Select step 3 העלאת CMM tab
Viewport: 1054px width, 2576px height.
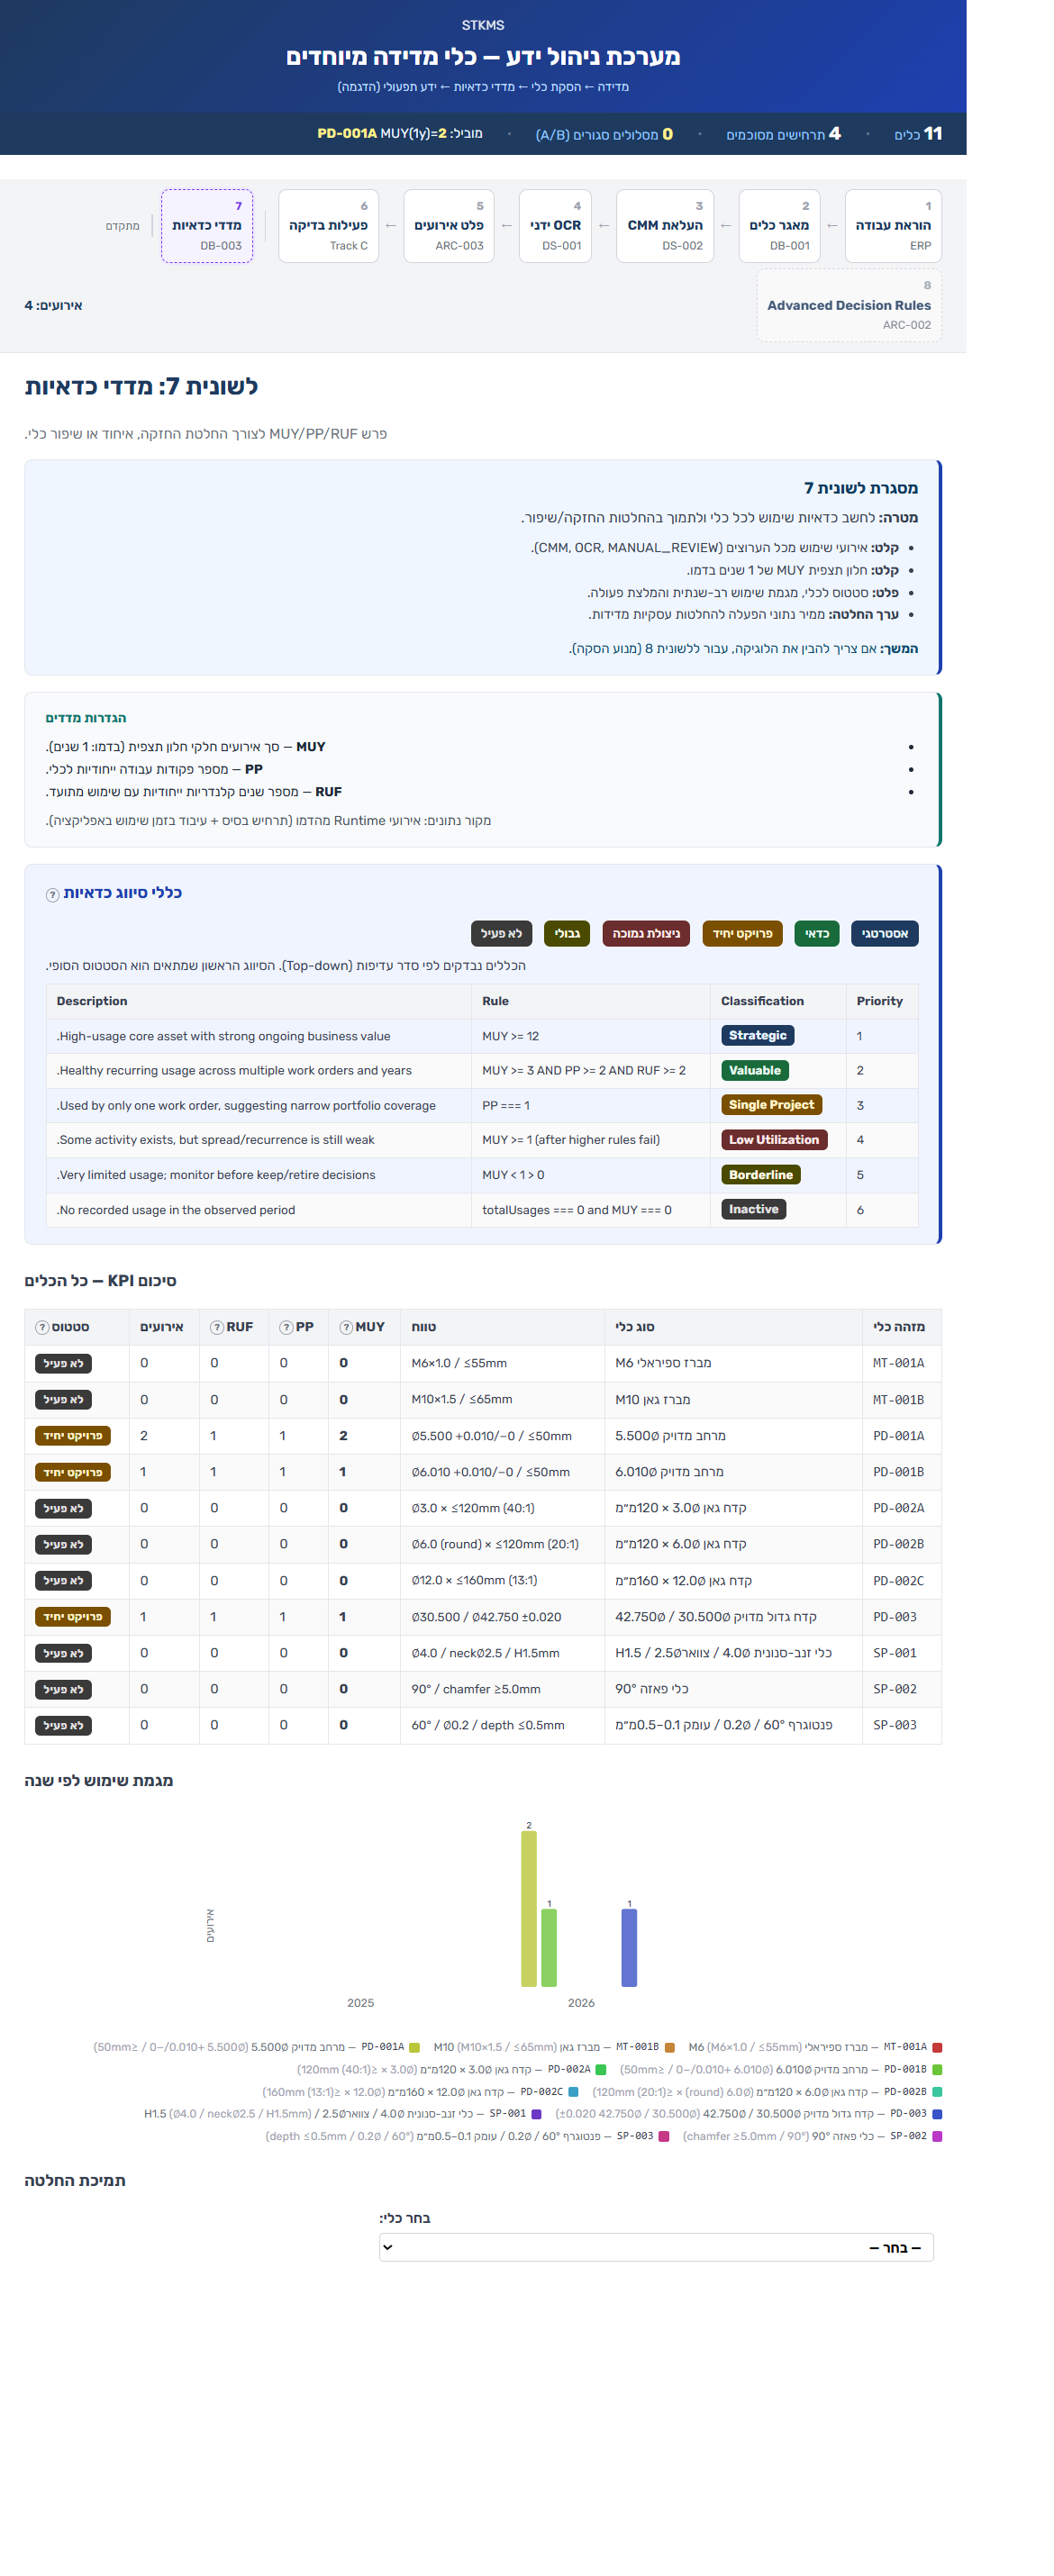665,226
